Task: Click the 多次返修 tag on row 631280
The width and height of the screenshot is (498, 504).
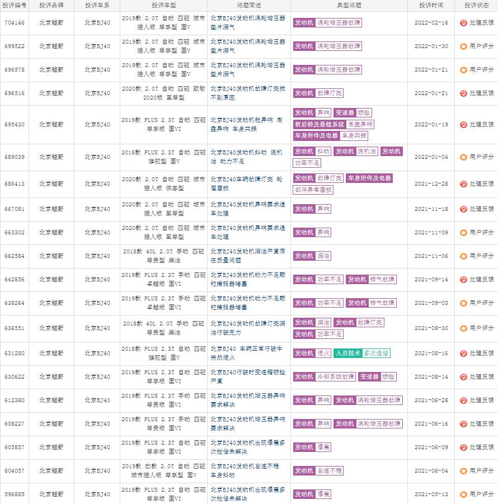Action: click(376, 354)
